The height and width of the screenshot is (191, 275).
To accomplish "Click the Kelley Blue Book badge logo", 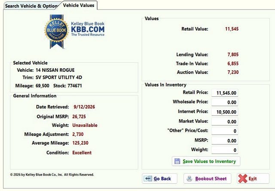I will (56, 31).
